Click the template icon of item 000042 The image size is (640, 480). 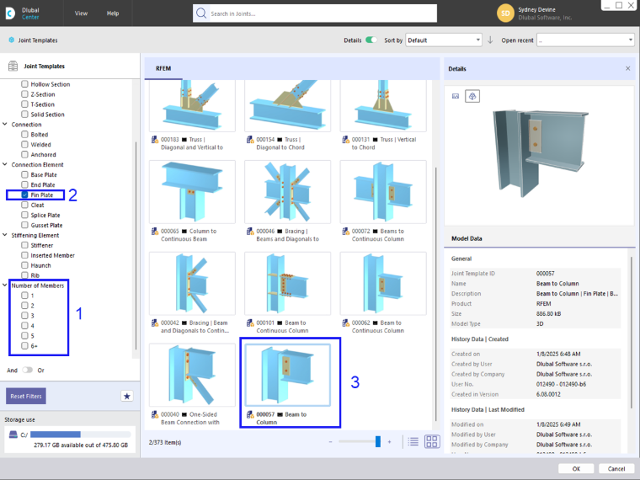(x=155, y=323)
